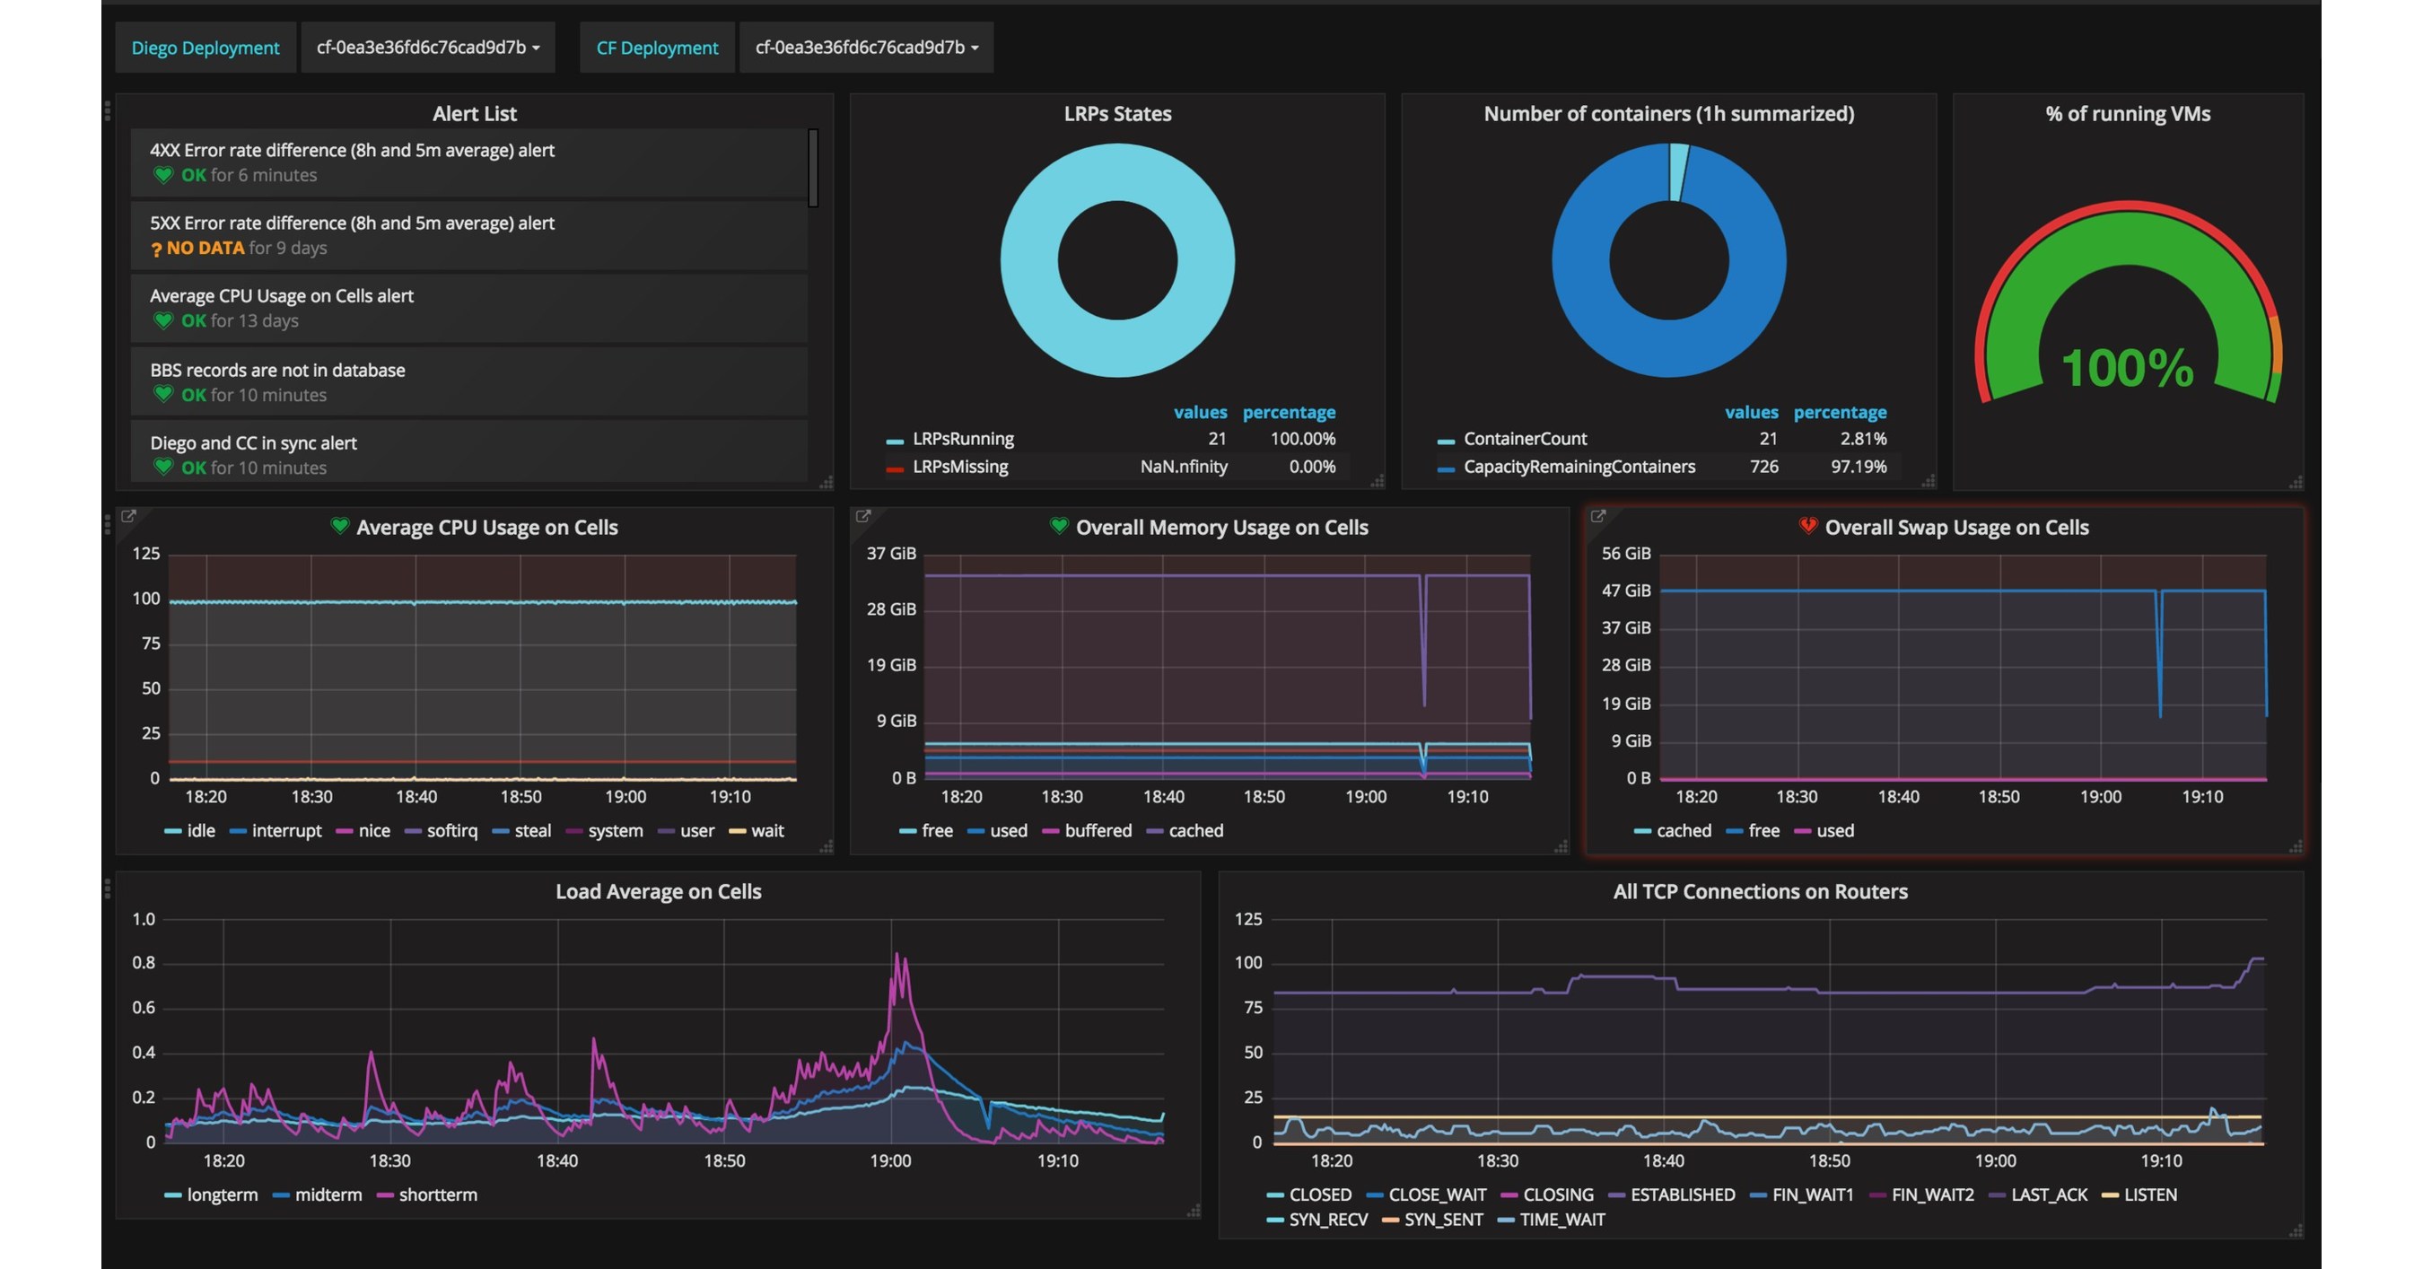Viewport: 2423px width, 1269px height.
Task: Open BBS records are not in database alert
Action: pyautogui.click(x=468, y=382)
